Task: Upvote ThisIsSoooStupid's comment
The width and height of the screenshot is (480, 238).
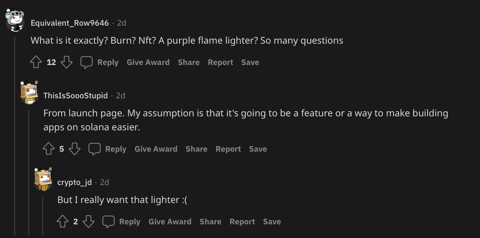Action: click(49, 149)
